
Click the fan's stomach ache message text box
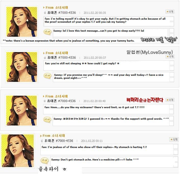109,21
